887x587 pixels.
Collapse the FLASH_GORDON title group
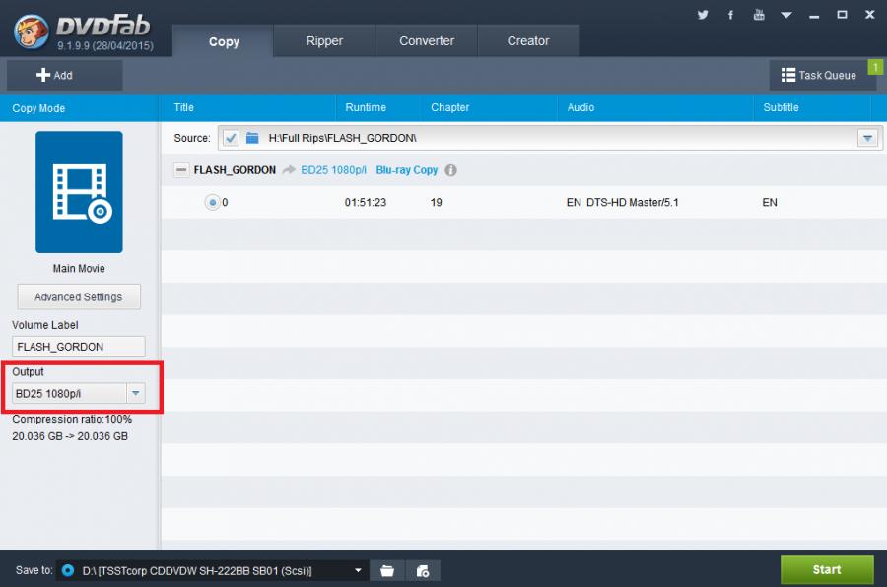[181, 170]
